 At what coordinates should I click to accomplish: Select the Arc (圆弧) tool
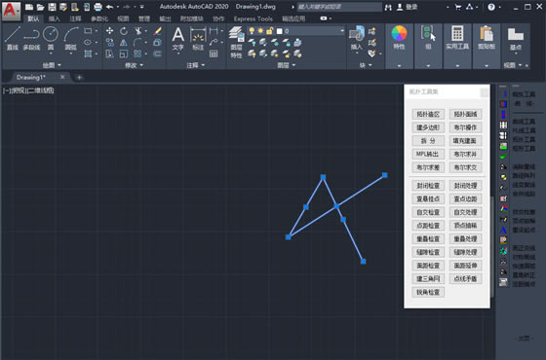click(x=71, y=38)
